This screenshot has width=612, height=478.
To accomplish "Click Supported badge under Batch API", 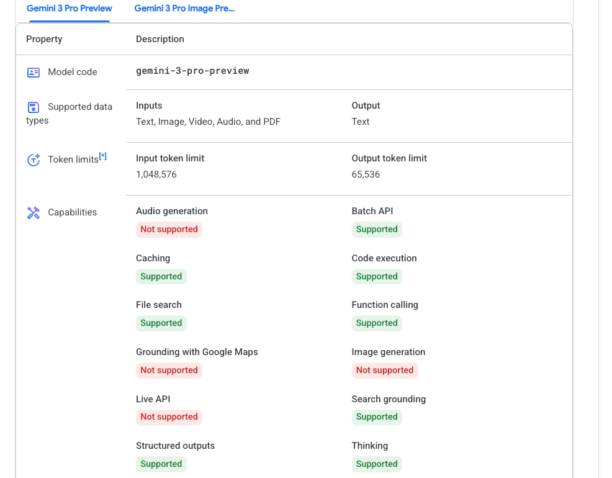I will (x=377, y=230).
